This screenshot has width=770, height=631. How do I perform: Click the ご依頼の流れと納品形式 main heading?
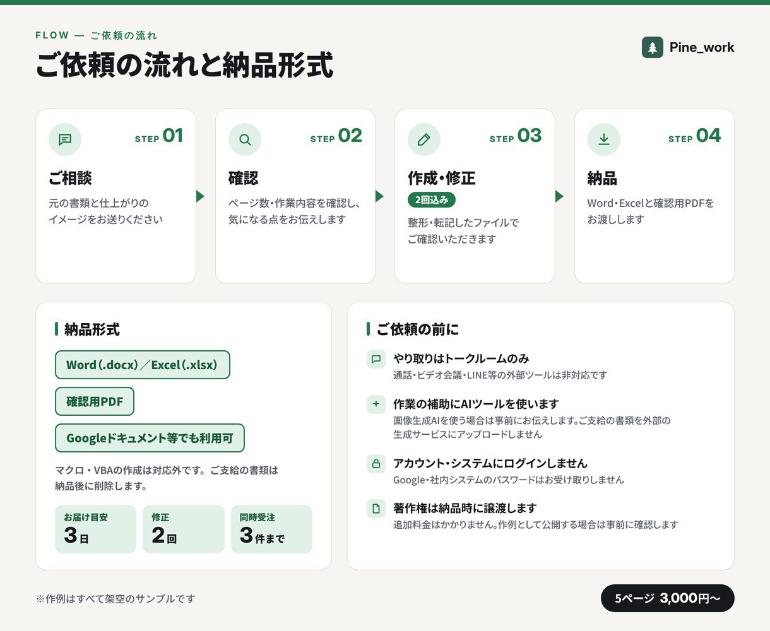(184, 66)
